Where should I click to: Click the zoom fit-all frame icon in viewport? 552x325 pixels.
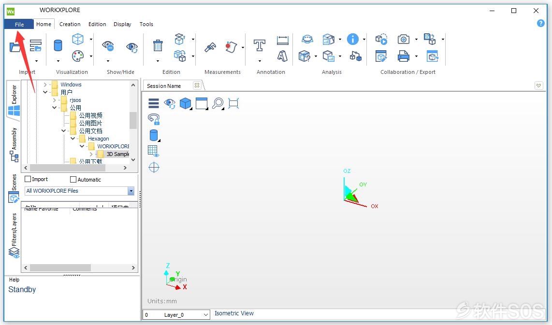(x=233, y=103)
